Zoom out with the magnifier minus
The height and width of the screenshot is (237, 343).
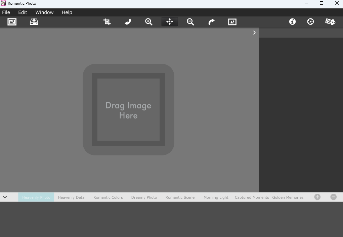(190, 22)
